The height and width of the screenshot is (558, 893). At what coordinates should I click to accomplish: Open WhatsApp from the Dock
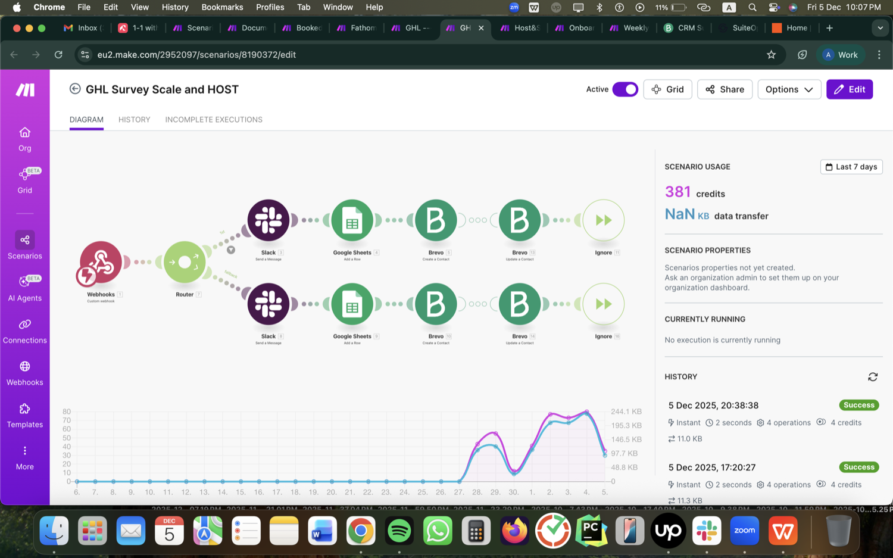click(438, 531)
